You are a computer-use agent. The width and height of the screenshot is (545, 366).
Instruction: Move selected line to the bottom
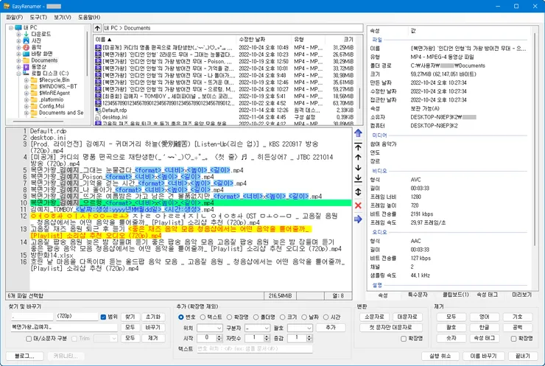tap(358, 178)
